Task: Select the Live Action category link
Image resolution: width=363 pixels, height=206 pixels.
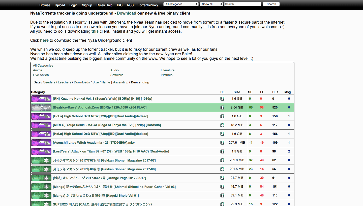Action: tap(41, 75)
